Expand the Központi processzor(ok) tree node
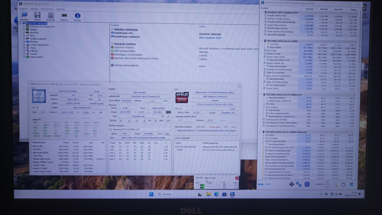The height and width of the screenshot is (215, 382). click(x=24, y=27)
